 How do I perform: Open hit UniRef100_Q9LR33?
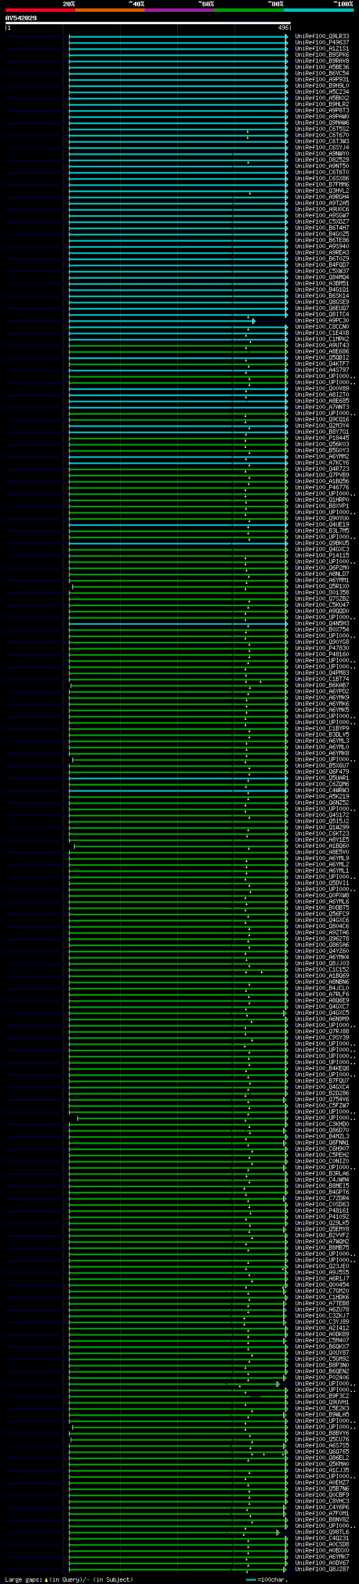(x=321, y=37)
